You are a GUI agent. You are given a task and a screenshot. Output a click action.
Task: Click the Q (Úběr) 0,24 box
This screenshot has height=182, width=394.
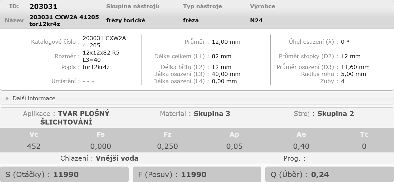[330, 174]
